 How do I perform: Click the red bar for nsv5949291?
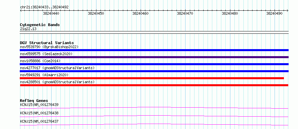(x=152, y=78)
